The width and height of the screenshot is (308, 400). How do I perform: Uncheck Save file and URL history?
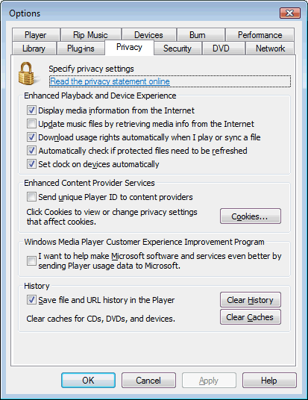(x=31, y=300)
